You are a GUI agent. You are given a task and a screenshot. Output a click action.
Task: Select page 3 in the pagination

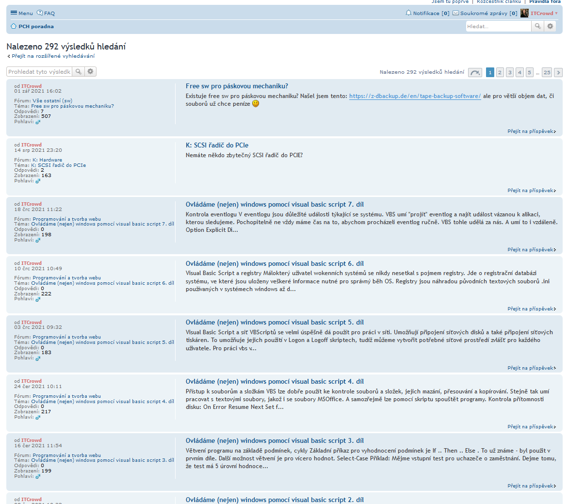point(510,72)
